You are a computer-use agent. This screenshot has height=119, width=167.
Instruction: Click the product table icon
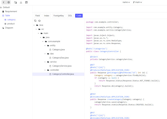[x=5, y=24]
